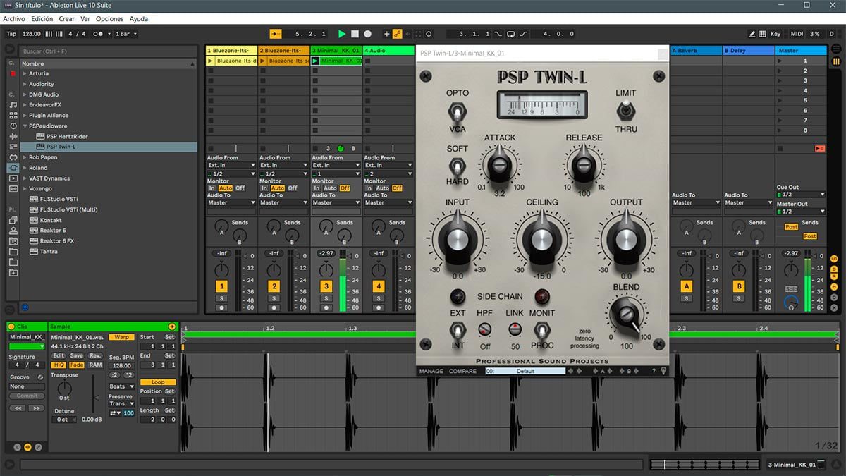This screenshot has width=846, height=476.
Task: Toggle the Follow arrangement position button
Action: coord(276,34)
